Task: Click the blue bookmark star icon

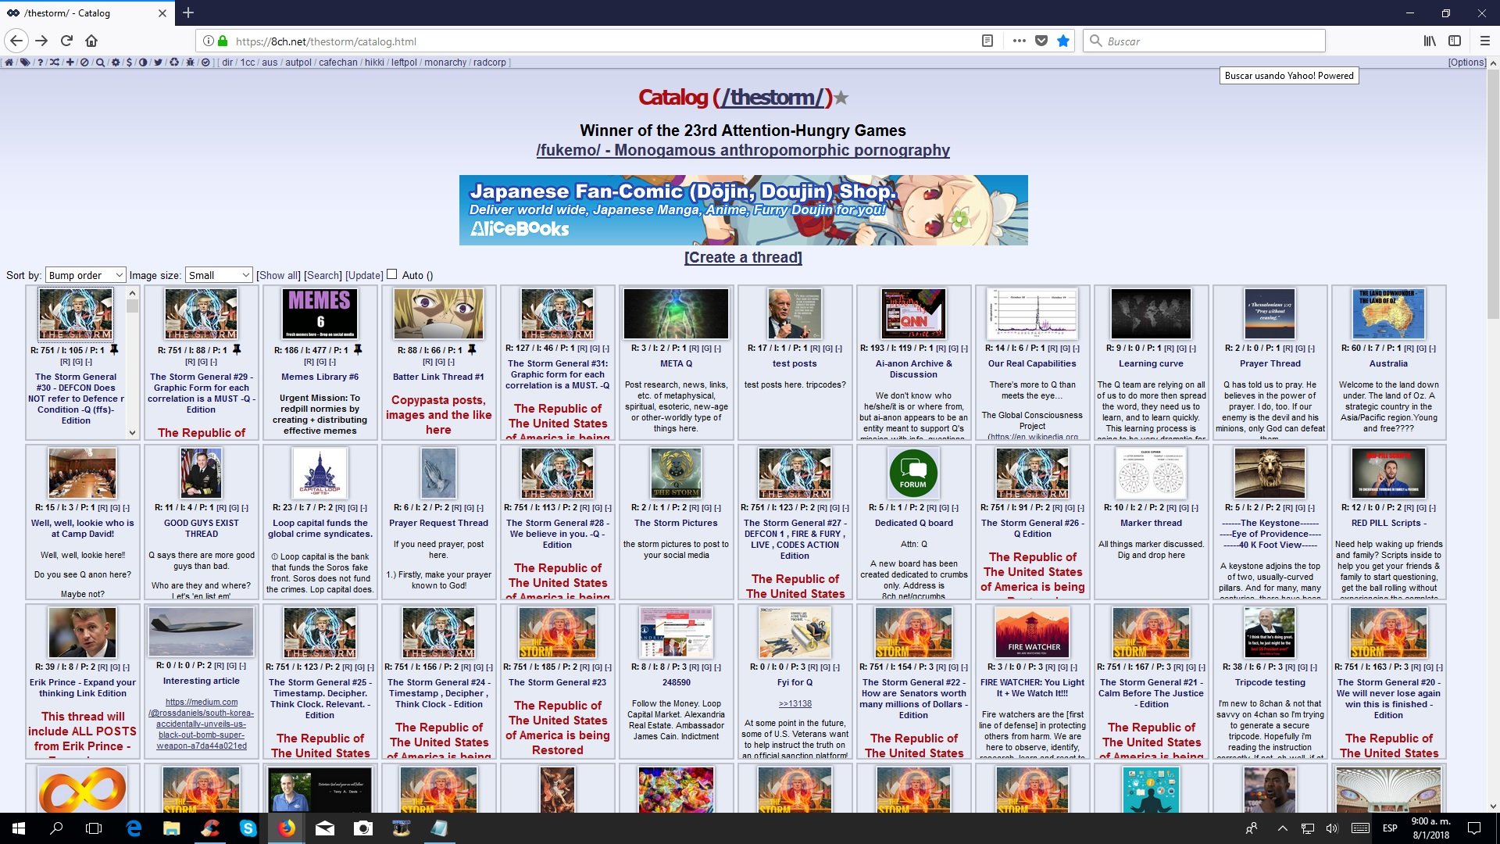Action: 1063,41
